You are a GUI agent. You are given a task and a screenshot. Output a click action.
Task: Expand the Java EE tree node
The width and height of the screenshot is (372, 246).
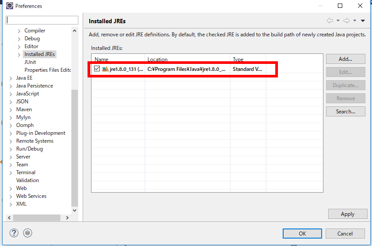[11, 78]
